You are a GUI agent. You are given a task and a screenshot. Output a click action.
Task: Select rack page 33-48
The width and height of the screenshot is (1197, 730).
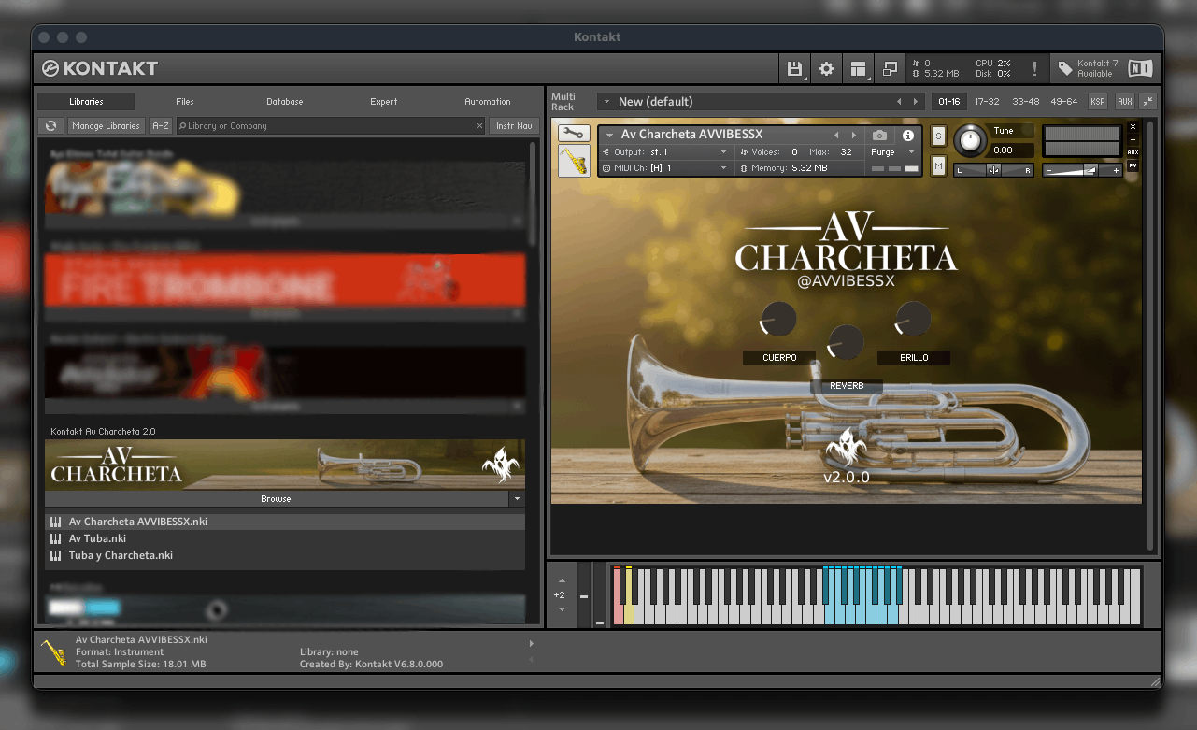click(1025, 101)
